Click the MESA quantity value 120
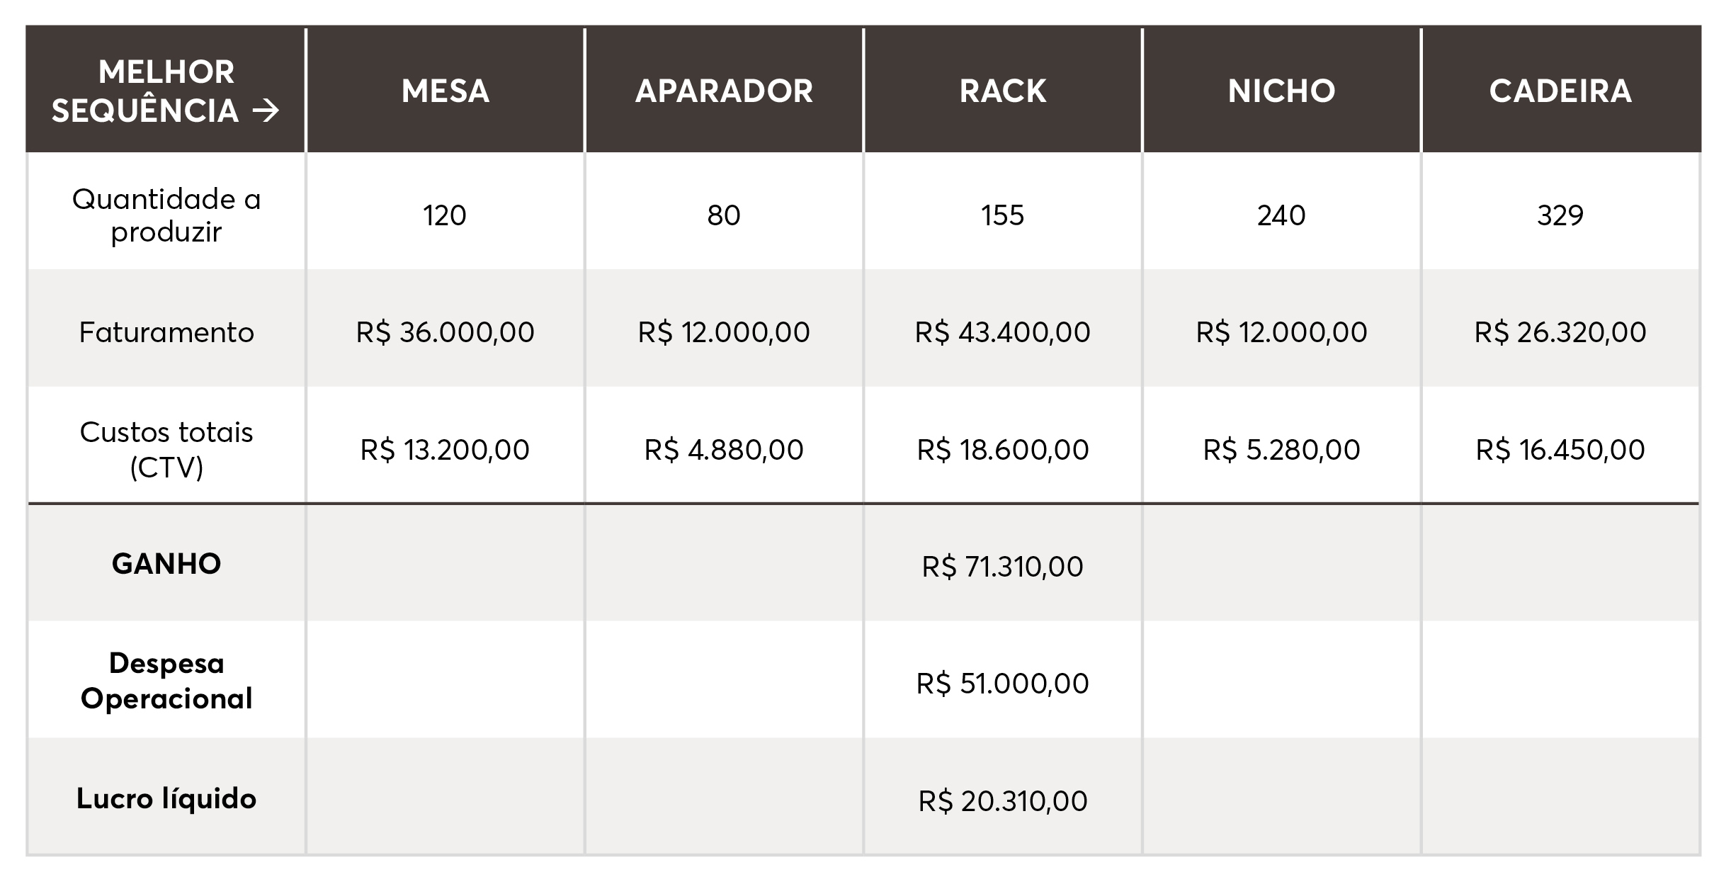 pyautogui.click(x=445, y=215)
